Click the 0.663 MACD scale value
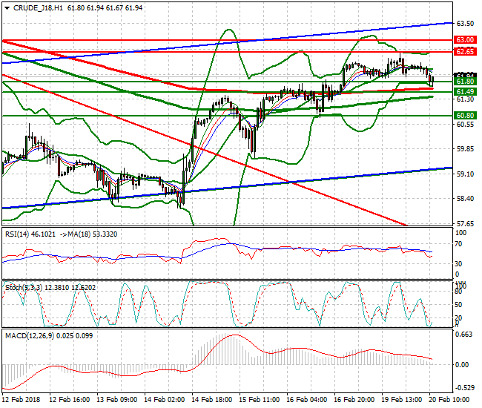Screen dimensions: 482x408 (463, 335)
